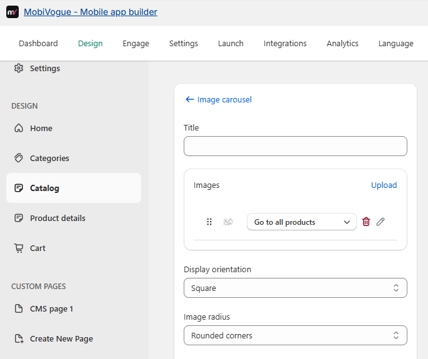Click the Display orientation label
Viewport: 428px width, 359px height.
pos(217,270)
